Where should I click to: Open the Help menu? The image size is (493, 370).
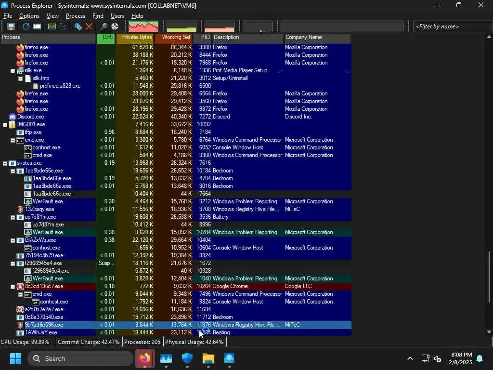[137, 16]
